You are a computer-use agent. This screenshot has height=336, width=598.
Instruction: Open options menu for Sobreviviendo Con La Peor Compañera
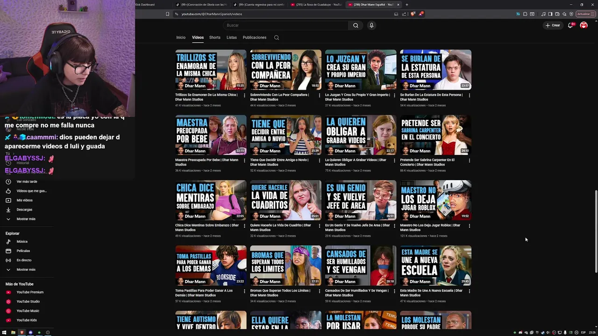(x=320, y=95)
